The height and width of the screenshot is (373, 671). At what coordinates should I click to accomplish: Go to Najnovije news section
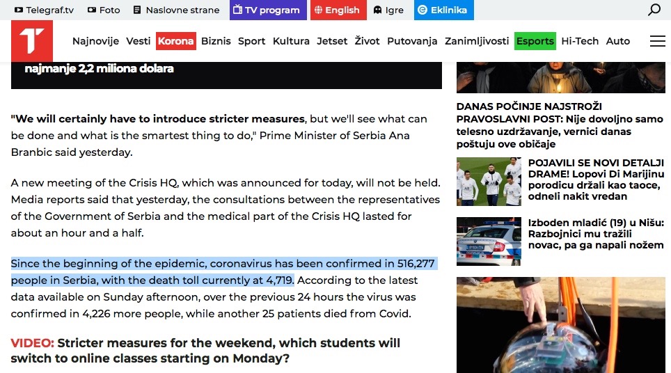coord(95,41)
